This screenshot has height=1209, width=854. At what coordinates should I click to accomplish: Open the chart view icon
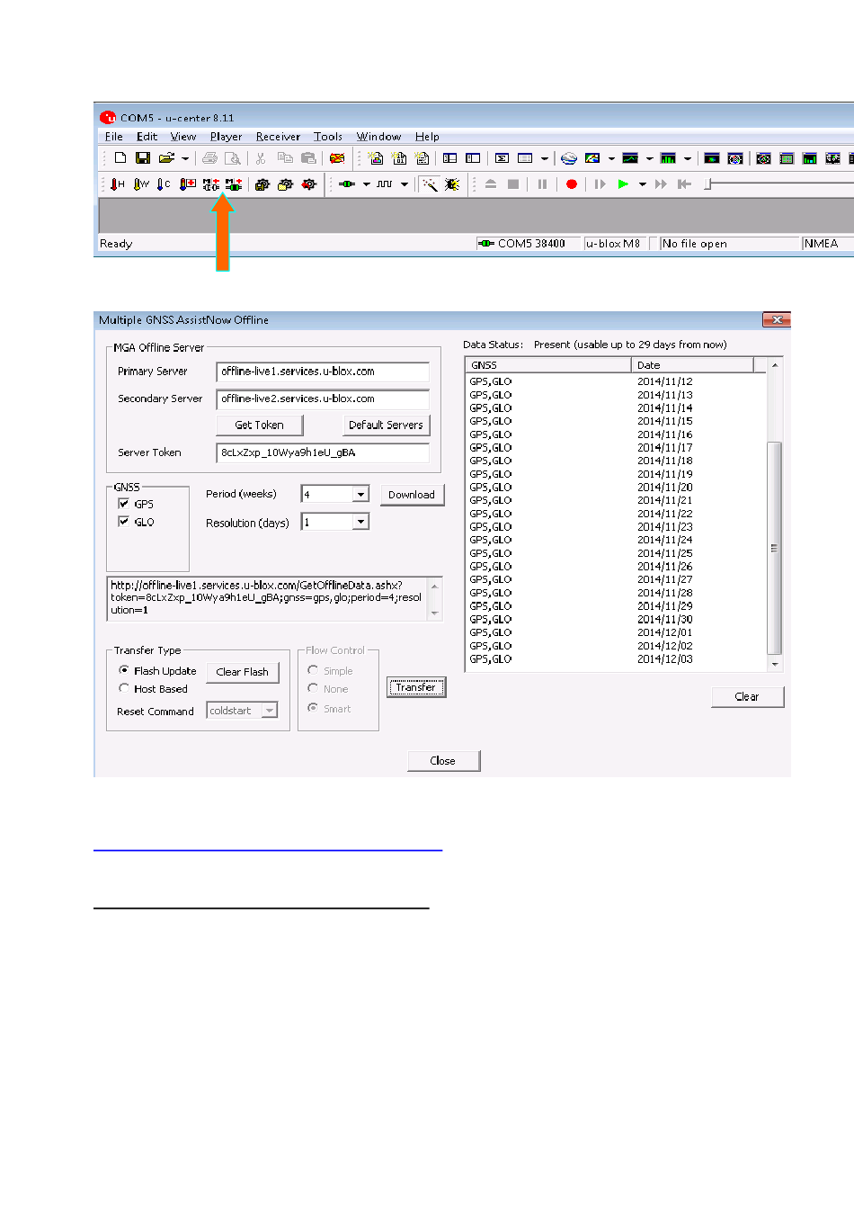[630, 158]
